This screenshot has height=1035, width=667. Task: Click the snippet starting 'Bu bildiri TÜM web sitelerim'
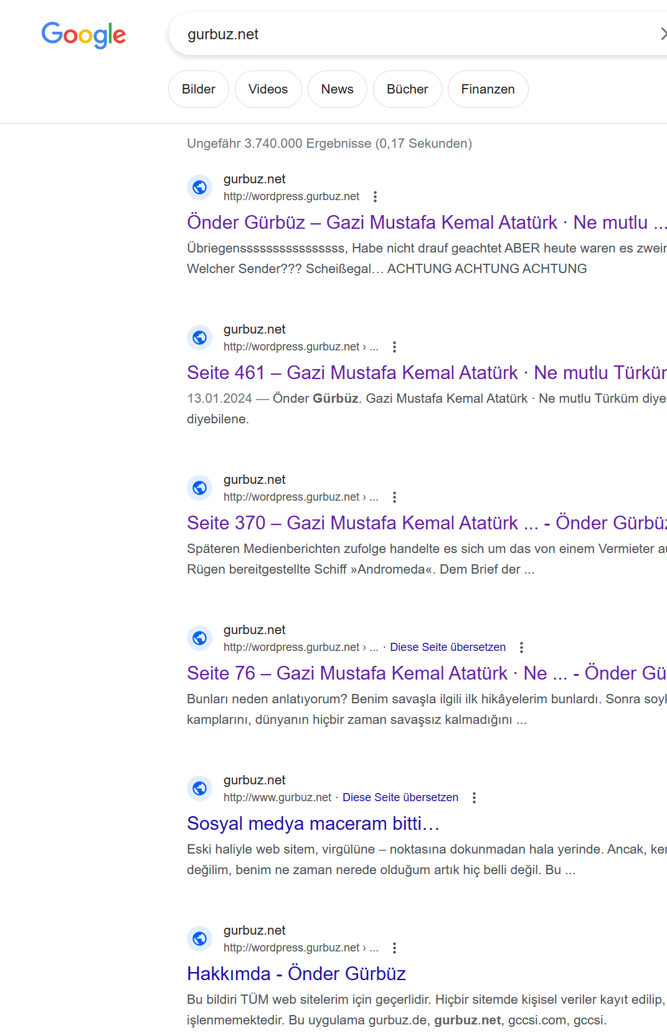click(427, 1009)
